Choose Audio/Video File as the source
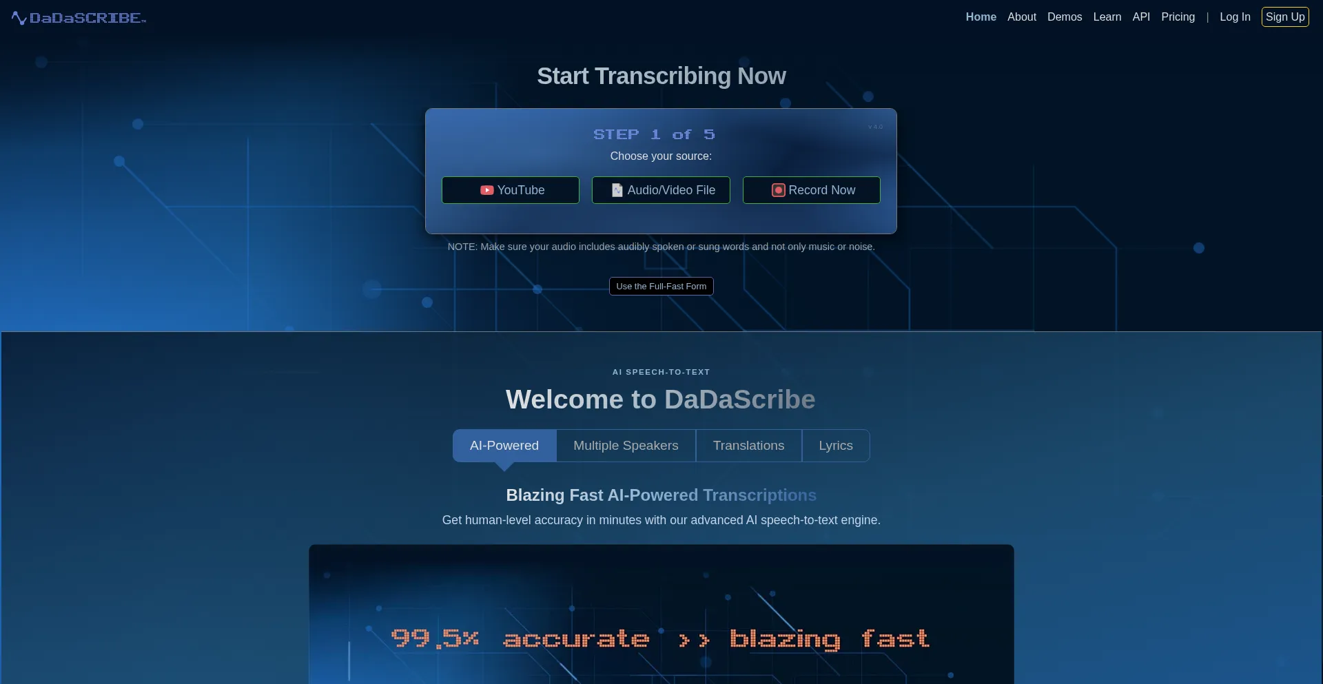 click(661, 190)
